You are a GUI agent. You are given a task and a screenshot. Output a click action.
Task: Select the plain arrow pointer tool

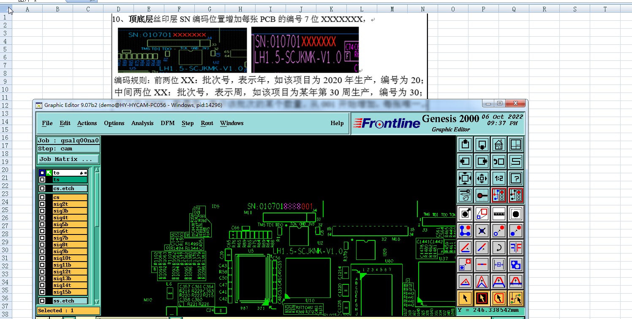pyautogui.click(x=465, y=298)
